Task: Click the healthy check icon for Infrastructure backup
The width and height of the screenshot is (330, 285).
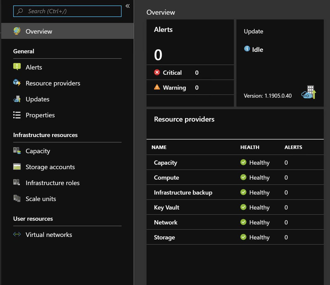Action: [243, 192]
